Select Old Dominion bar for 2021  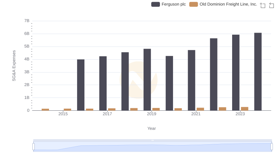tap(201, 109)
